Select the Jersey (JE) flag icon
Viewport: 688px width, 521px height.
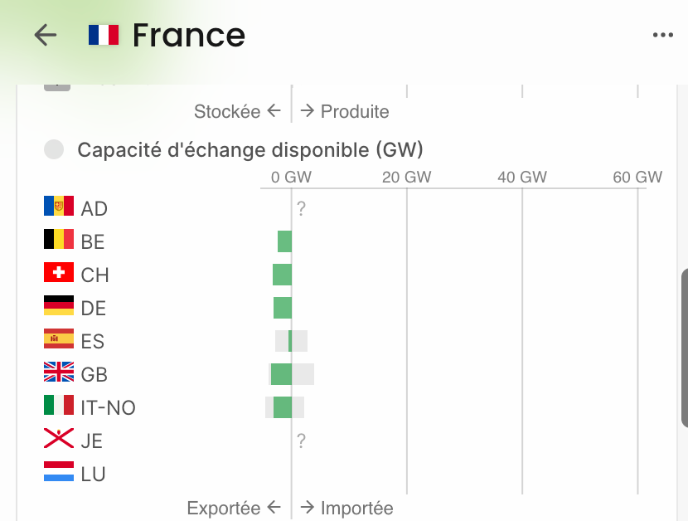[x=59, y=439]
